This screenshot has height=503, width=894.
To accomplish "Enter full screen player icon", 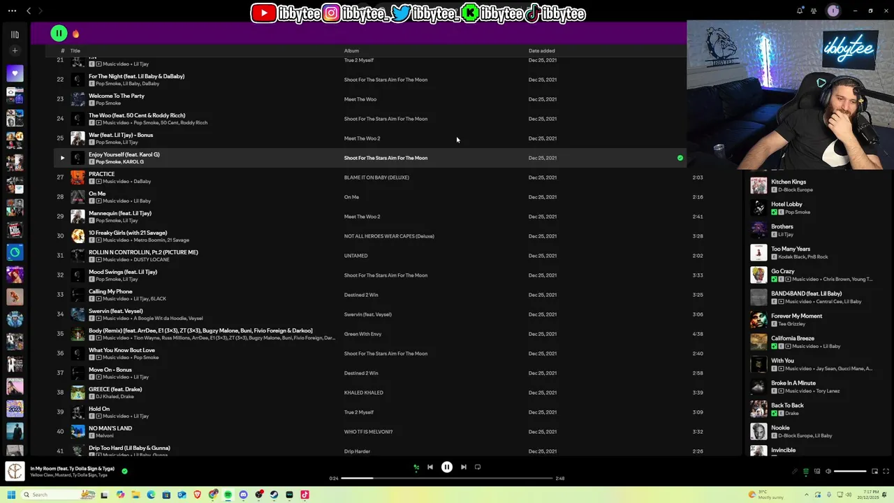I will tap(886, 472).
